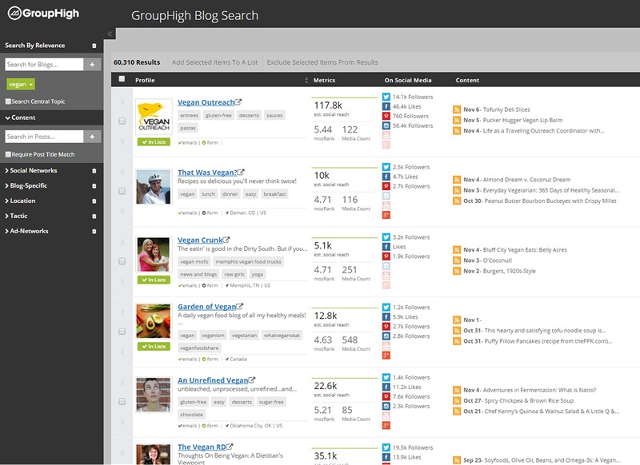Open The Vegan RD Twitter icon
This screenshot has width=640, height=465.
[386, 447]
